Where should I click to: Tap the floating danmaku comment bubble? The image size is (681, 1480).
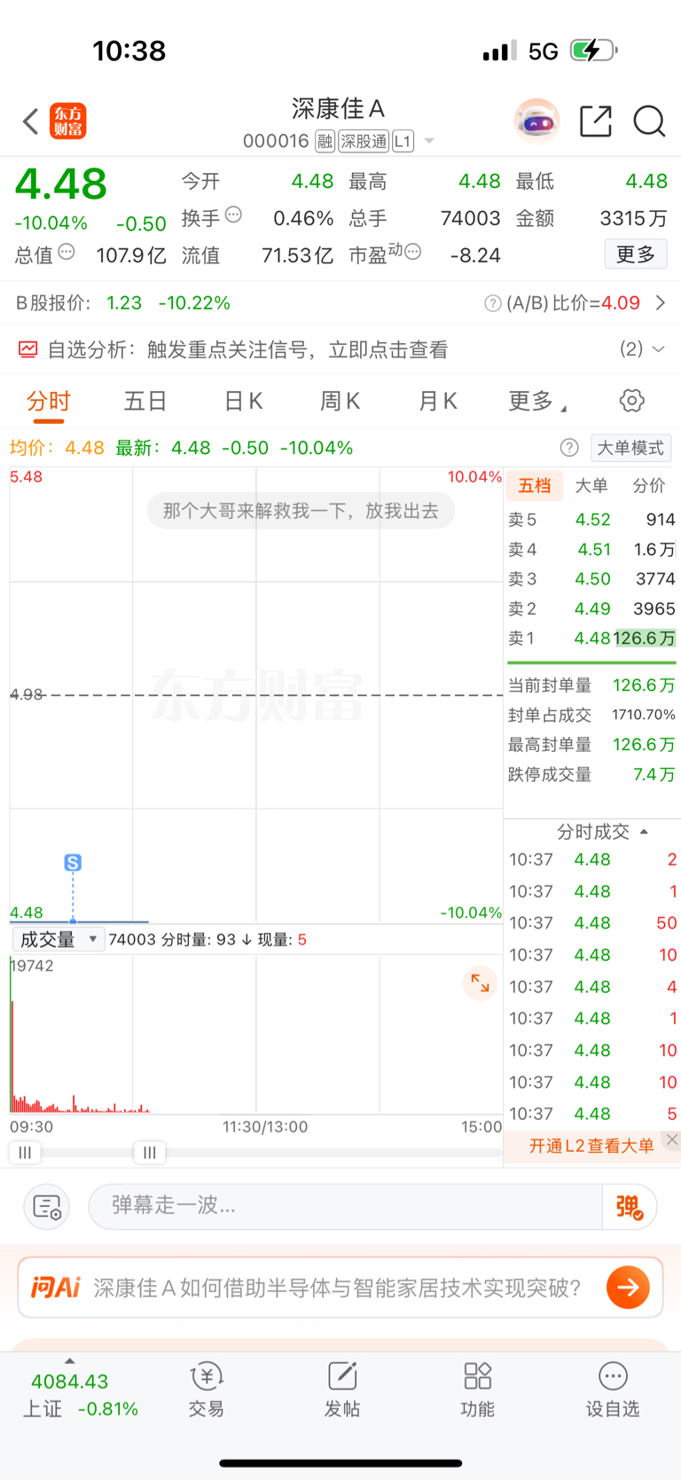point(301,511)
